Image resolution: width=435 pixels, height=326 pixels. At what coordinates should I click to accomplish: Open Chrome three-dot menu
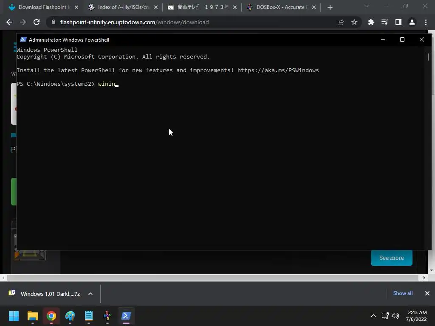426,22
